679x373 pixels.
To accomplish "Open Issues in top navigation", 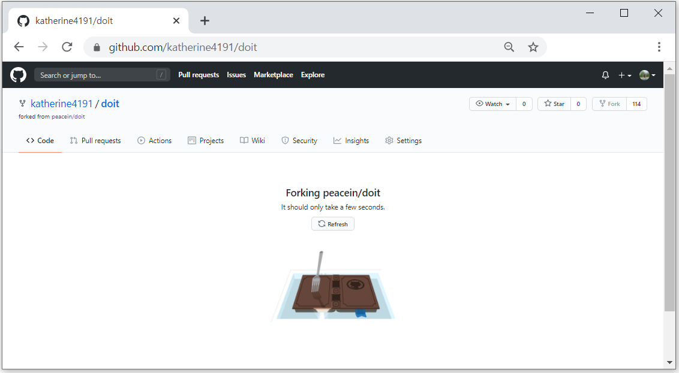I will point(236,75).
